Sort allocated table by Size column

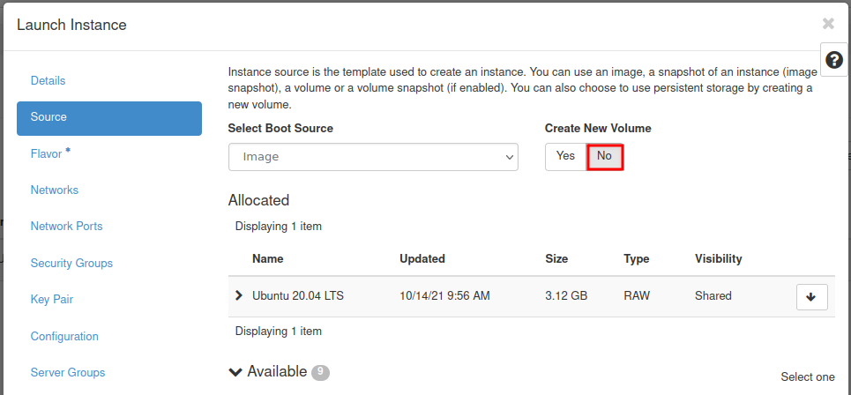556,259
